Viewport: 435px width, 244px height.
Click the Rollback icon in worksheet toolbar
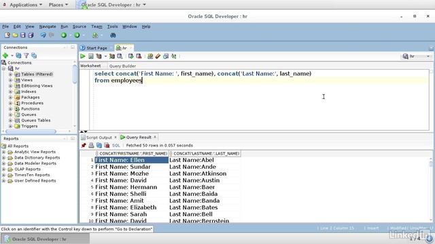[x=139, y=56]
